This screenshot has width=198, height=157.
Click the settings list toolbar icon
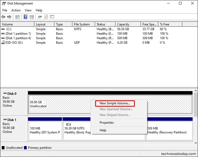click(52, 17)
